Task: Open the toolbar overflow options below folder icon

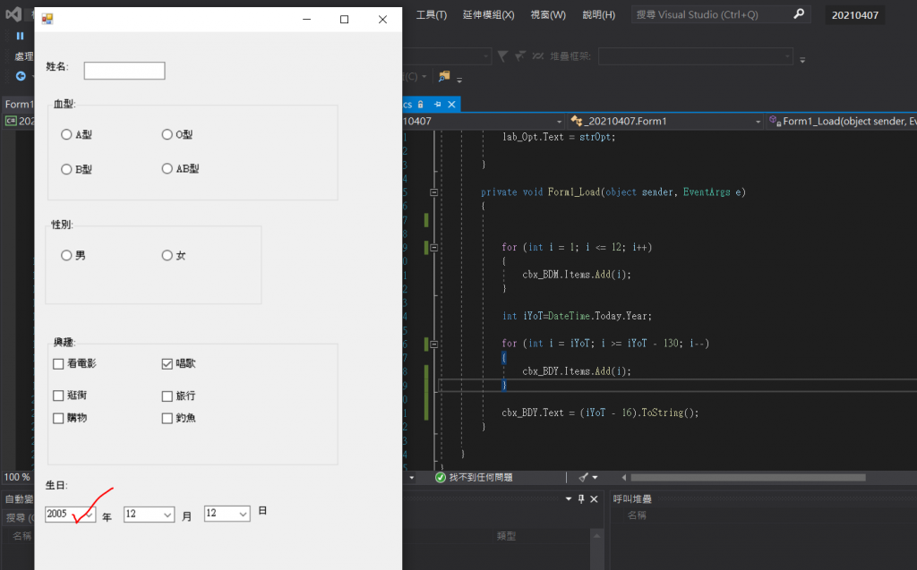Action: point(459,80)
